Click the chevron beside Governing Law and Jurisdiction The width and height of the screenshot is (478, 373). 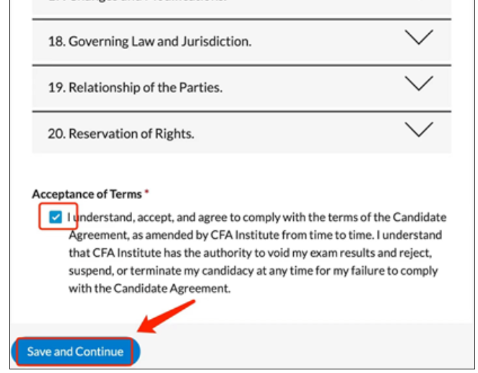pyautogui.click(x=419, y=38)
